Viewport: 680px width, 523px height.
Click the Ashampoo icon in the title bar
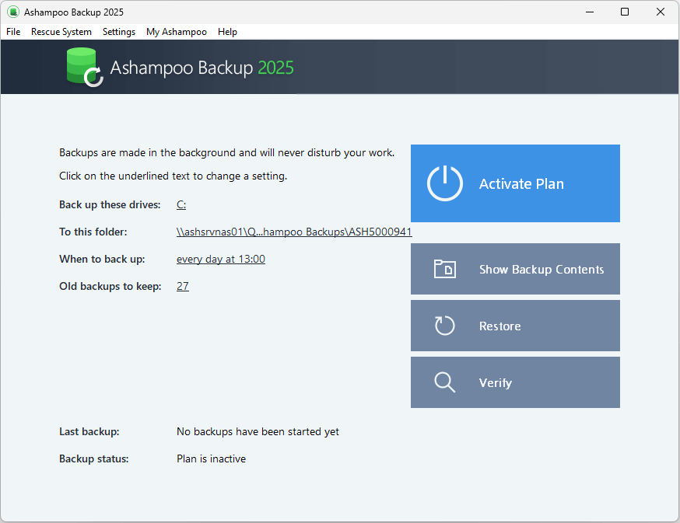[11, 12]
